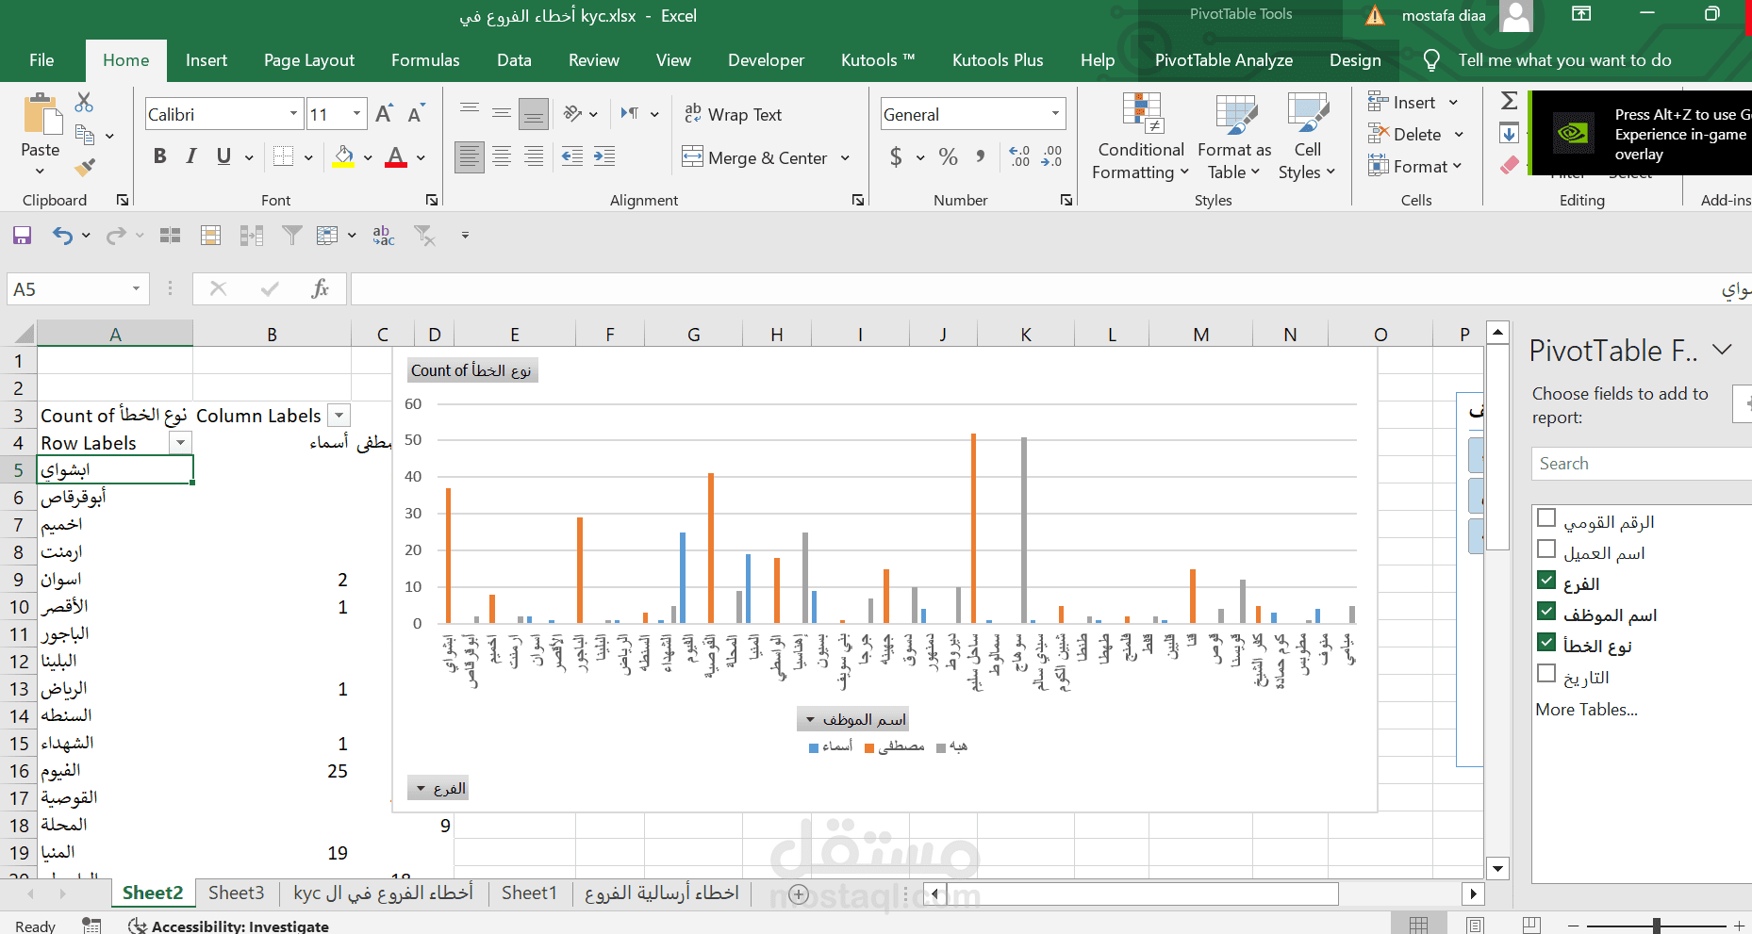Viewport: 1752px width, 934px height.
Task: Open اسم الموظف chart filter button
Action: tap(852, 720)
